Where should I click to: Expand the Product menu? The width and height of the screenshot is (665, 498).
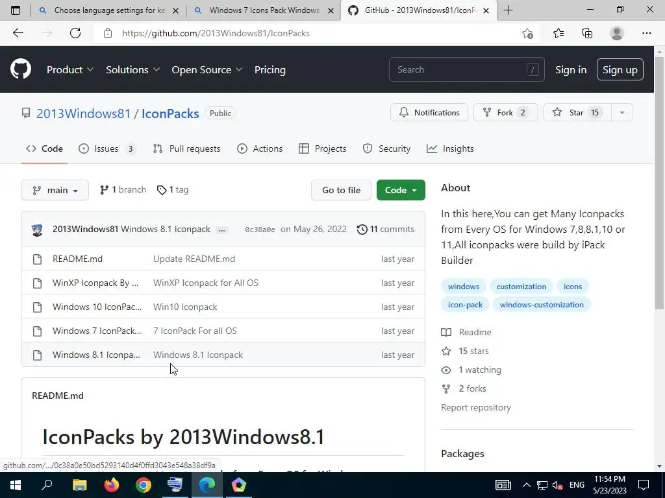70,69
